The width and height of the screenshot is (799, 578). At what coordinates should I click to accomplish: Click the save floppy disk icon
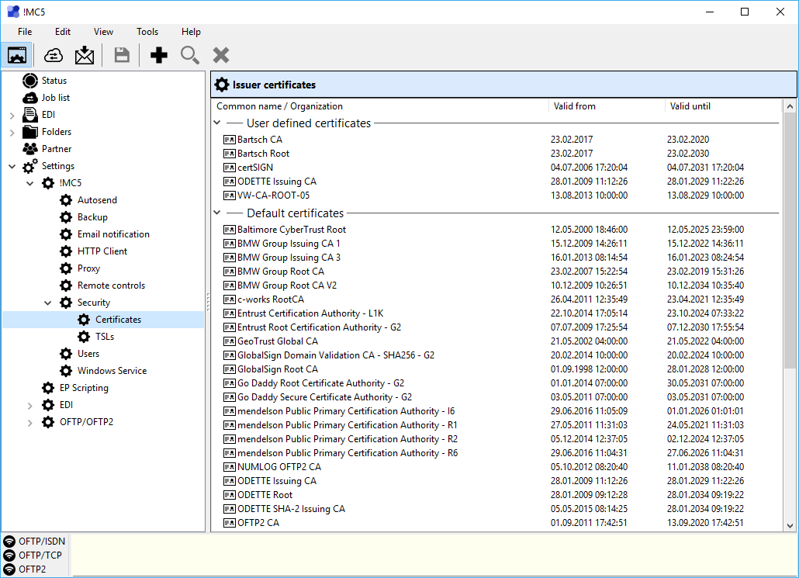click(122, 55)
